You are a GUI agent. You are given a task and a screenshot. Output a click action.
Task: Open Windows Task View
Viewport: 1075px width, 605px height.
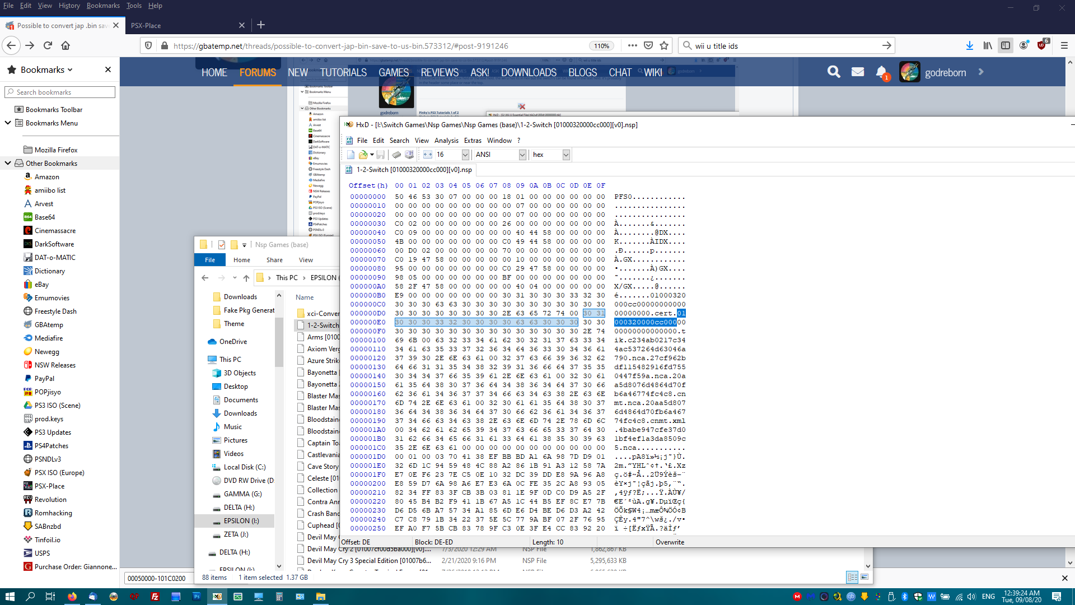[50, 597]
